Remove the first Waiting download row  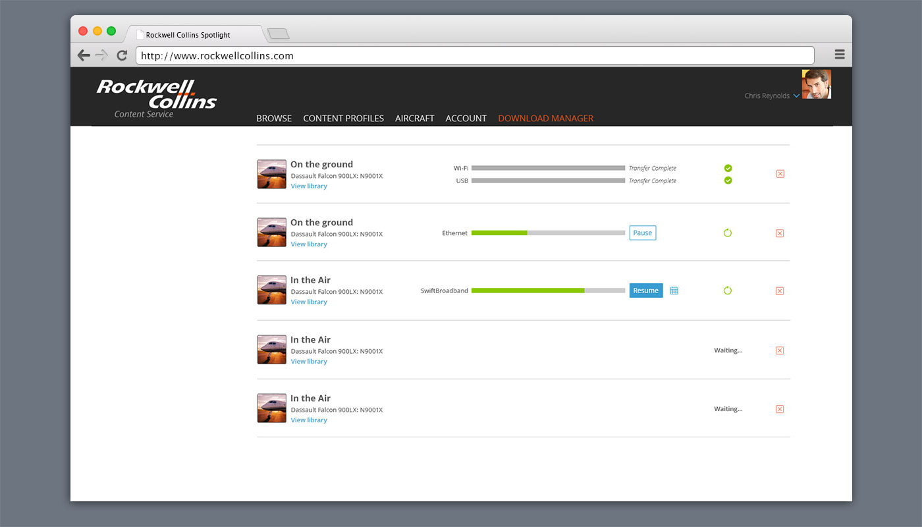tap(780, 350)
